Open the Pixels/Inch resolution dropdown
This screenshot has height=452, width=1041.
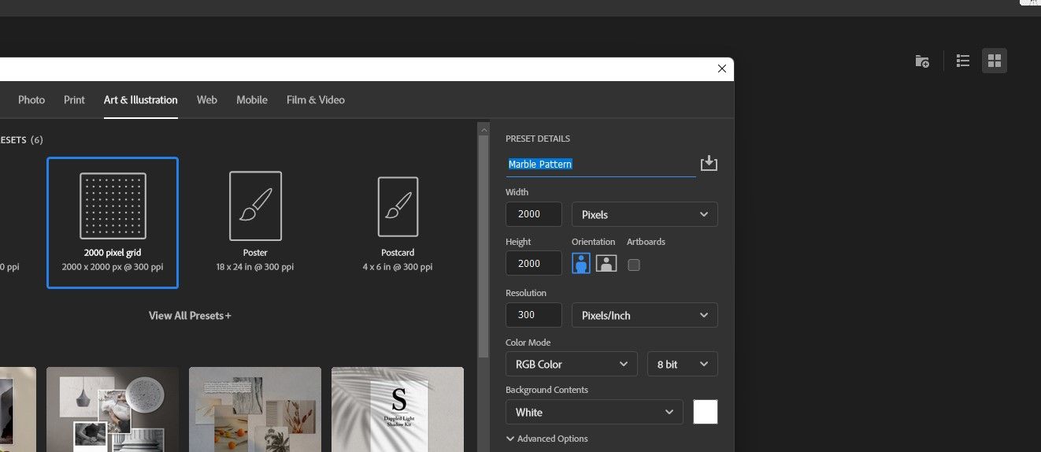pos(644,315)
